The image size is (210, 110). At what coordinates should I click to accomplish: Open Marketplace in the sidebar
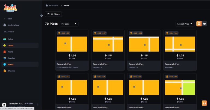(13, 25)
